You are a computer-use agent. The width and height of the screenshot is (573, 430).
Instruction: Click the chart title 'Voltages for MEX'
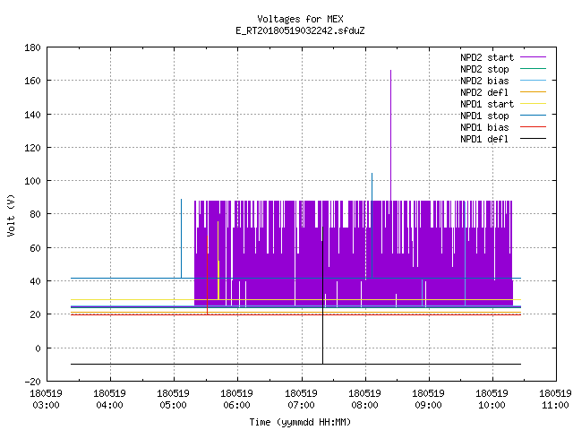(x=300, y=19)
